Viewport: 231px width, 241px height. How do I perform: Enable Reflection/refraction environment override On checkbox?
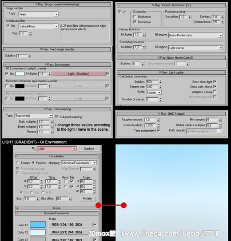[x=7, y=86]
